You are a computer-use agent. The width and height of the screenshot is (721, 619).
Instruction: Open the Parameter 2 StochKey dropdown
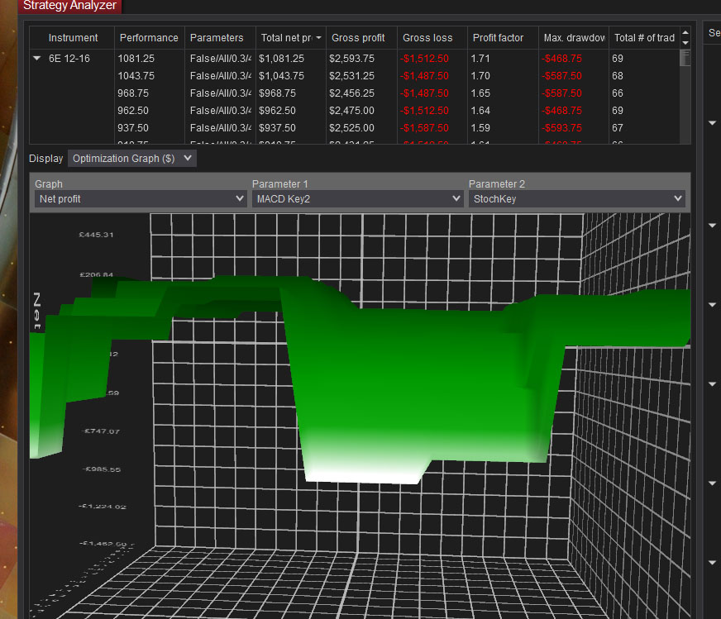point(576,199)
